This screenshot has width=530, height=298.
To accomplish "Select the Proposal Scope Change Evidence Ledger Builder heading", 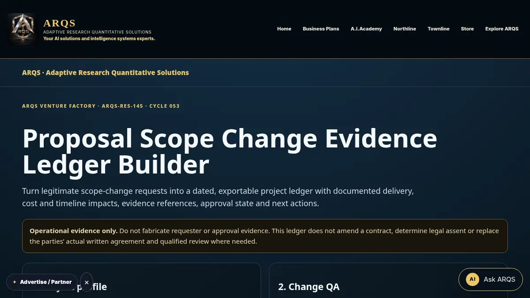I will pos(230,151).
